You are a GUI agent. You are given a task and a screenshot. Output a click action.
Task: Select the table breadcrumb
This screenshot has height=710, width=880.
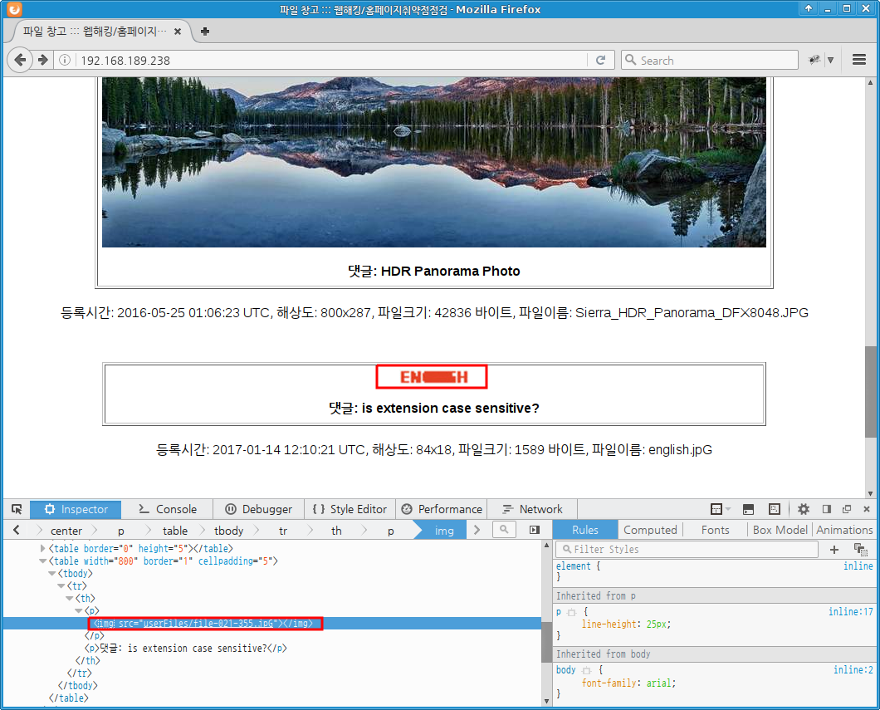click(x=175, y=531)
